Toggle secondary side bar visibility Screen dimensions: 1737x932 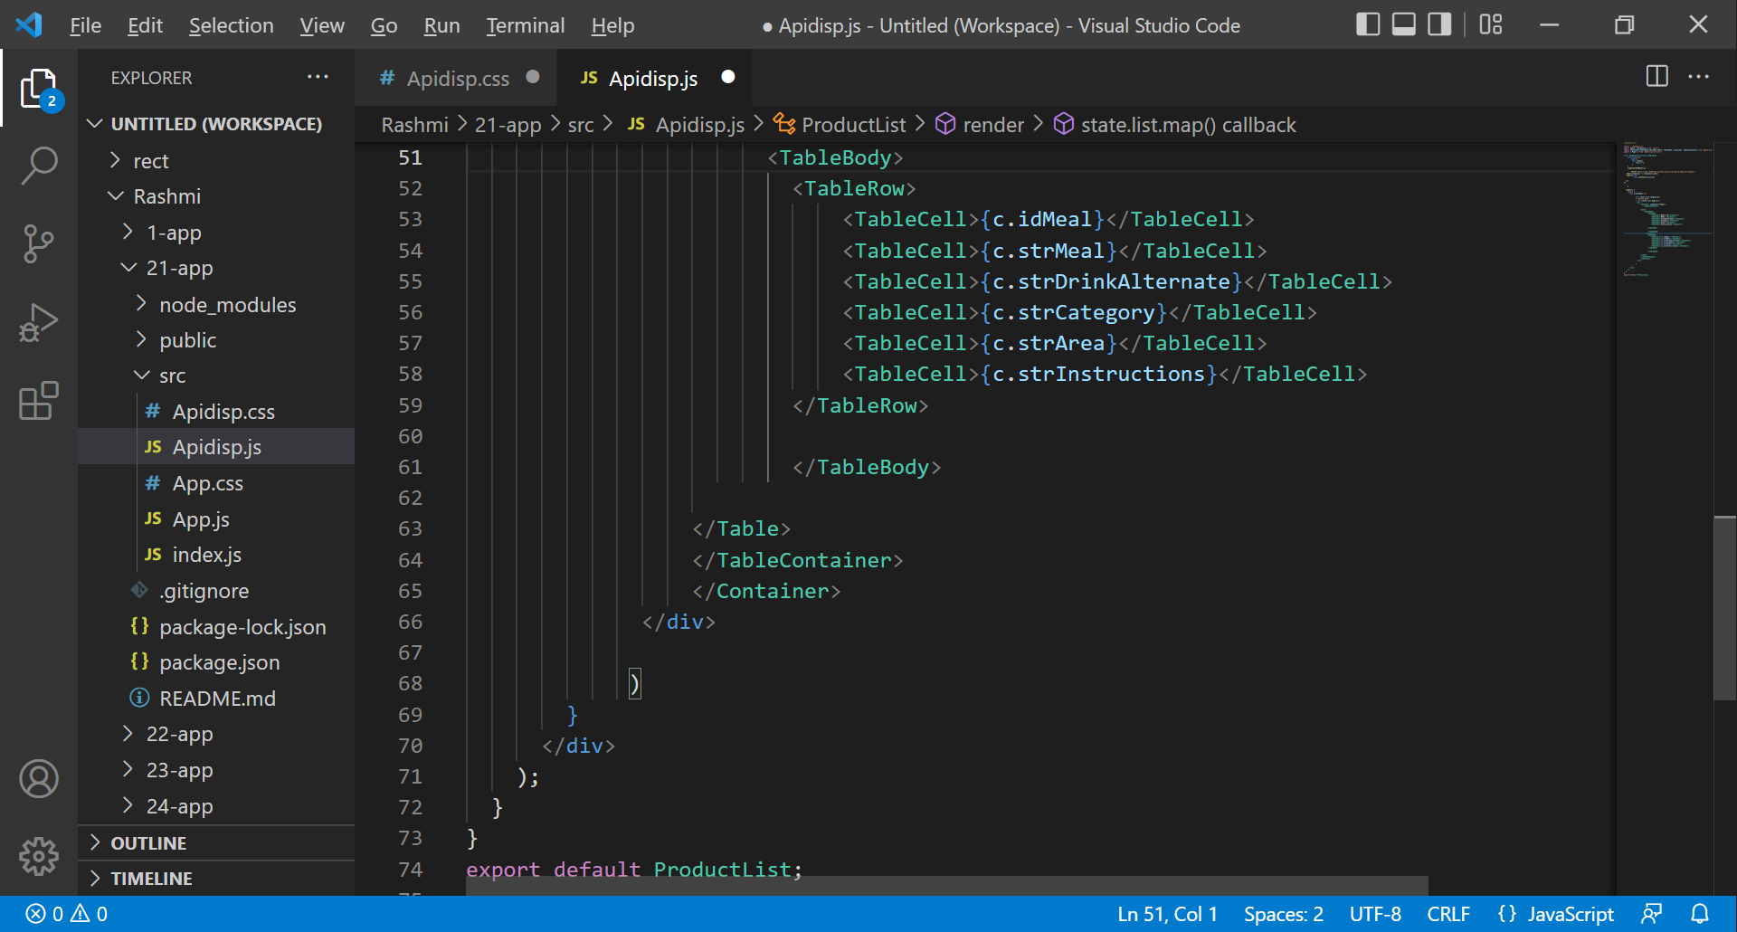click(x=1439, y=24)
